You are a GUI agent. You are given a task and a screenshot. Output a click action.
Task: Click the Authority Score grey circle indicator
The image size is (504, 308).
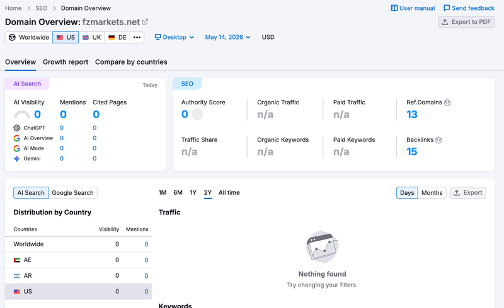(197, 114)
